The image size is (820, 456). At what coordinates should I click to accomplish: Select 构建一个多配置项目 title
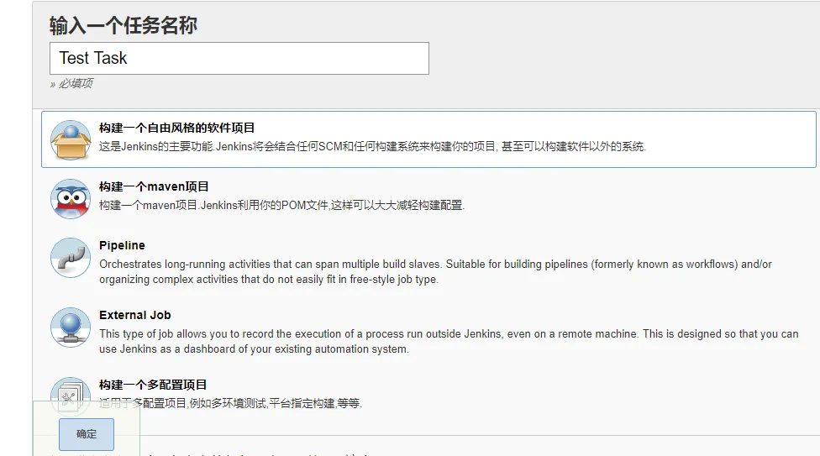tap(153, 385)
